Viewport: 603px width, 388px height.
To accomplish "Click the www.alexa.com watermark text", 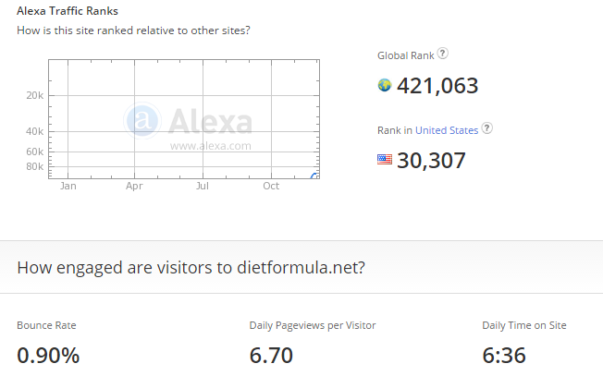I will 211,145.
